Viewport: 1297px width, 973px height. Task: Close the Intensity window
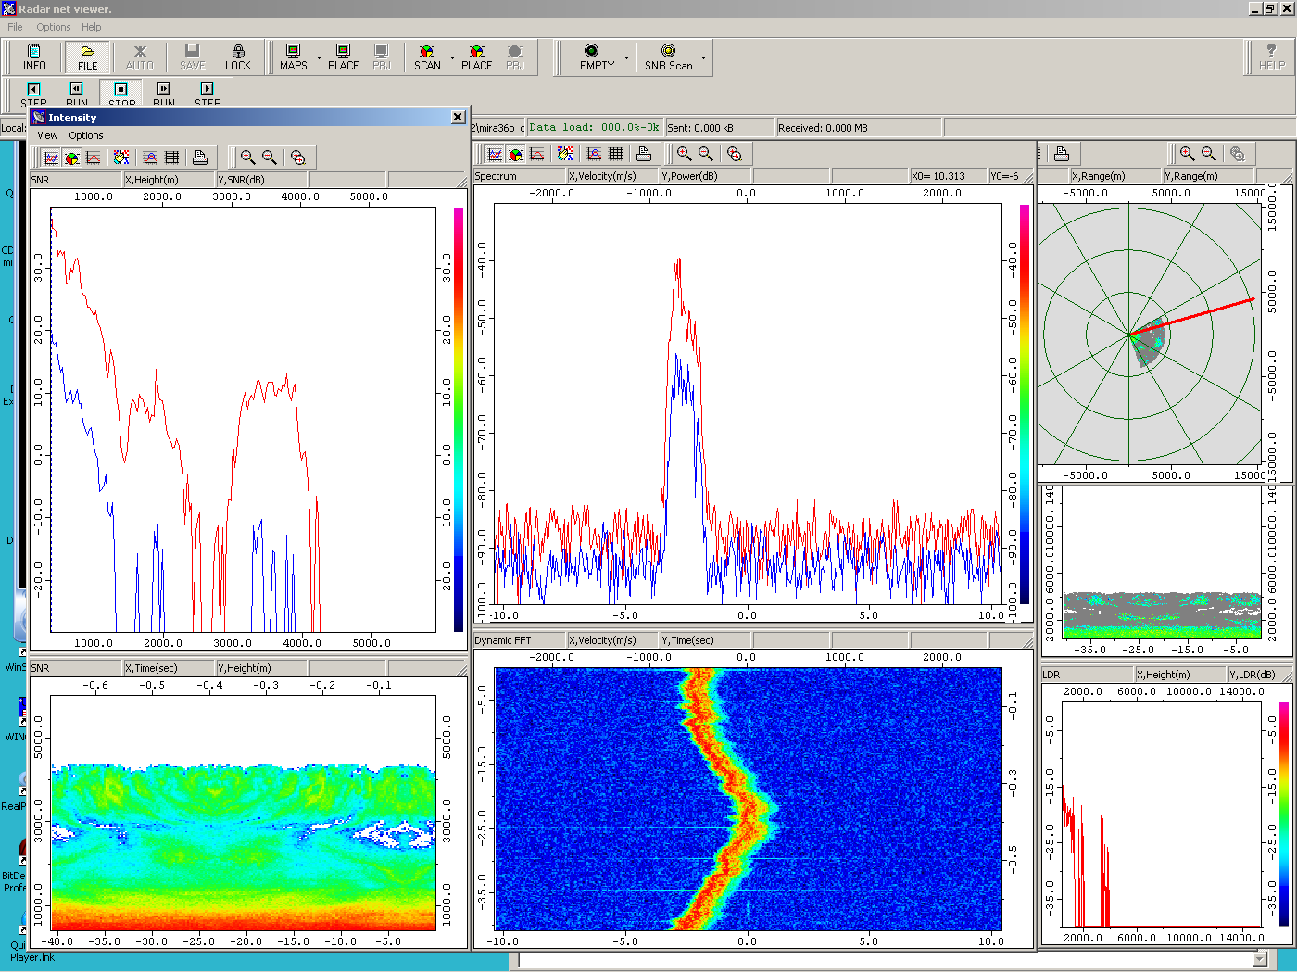pyautogui.click(x=458, y=117)
